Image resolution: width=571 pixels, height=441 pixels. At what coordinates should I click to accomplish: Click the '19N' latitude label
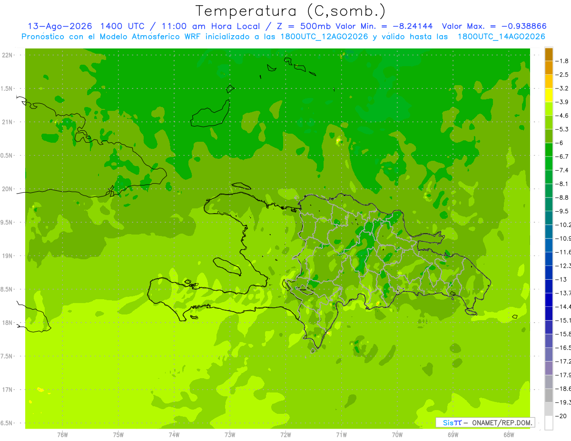[8, 256]
